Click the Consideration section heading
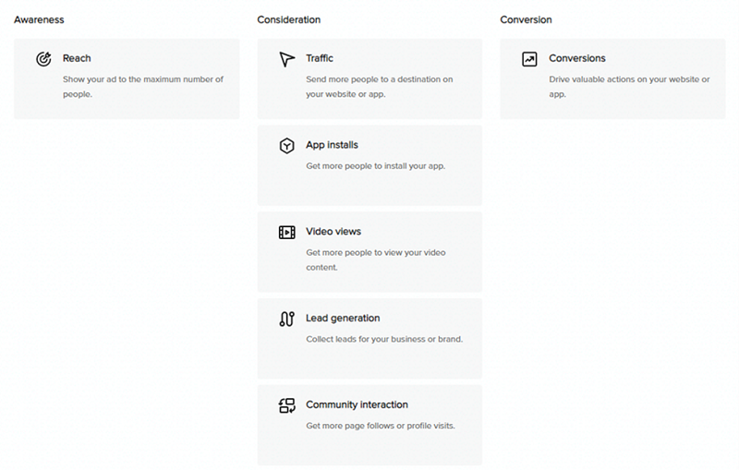 (x=289, y=19)
